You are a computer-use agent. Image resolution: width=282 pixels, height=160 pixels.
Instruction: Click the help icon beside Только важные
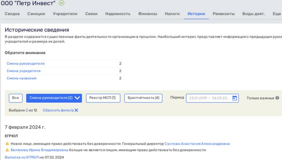[277, 98]
